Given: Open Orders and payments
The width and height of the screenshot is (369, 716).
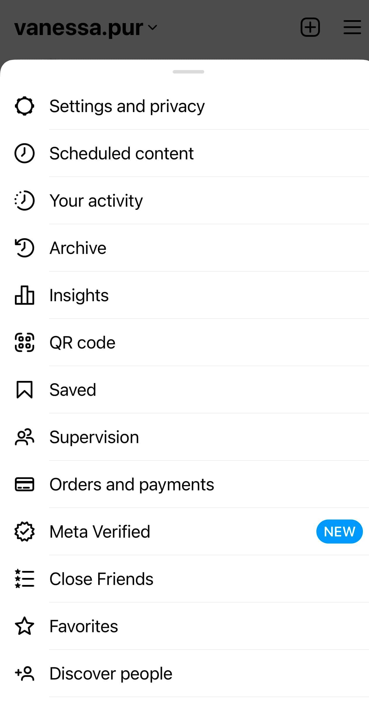Looking at the screenshot, I should [131, 484].
